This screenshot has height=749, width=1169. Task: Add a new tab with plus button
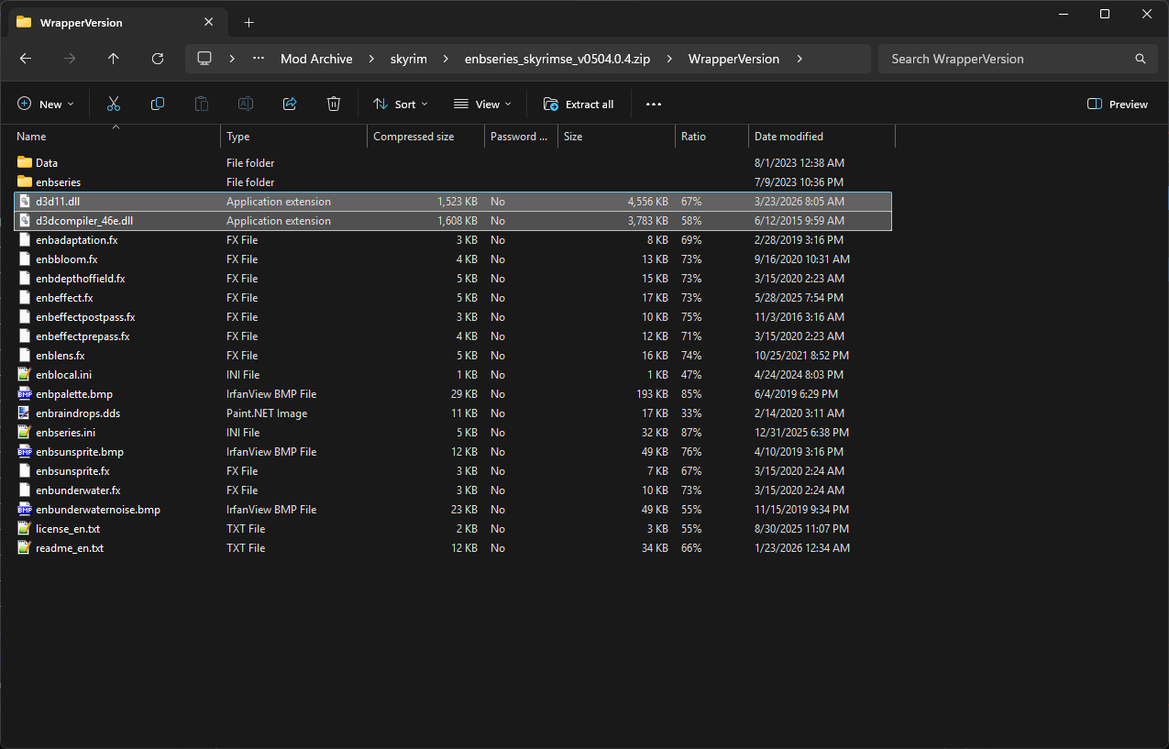249,22
